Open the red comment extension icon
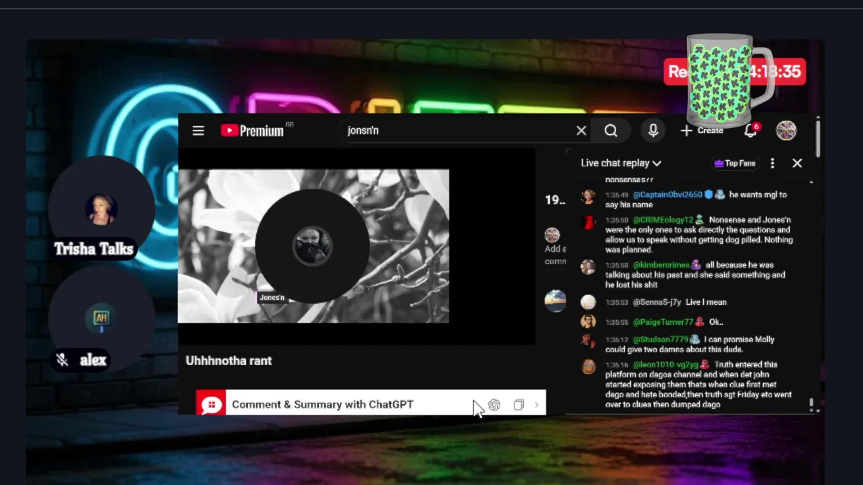This screenshot has height=485, width=863. (x=211, y=404)
